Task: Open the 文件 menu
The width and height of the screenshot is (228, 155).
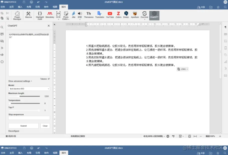Action: click(x=3, y=7)
